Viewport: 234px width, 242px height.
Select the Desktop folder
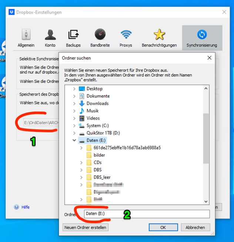click(91, 89)
